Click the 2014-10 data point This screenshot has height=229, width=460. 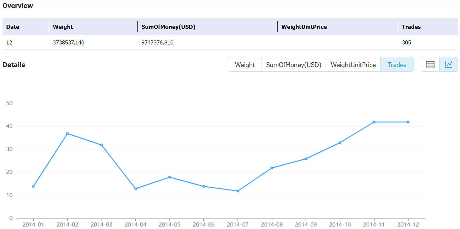pos(340,143)
